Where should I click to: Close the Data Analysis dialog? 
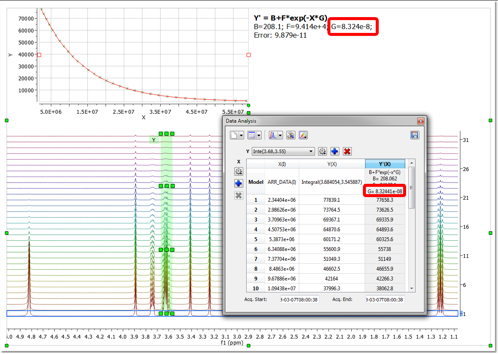[x=420, y=121]
